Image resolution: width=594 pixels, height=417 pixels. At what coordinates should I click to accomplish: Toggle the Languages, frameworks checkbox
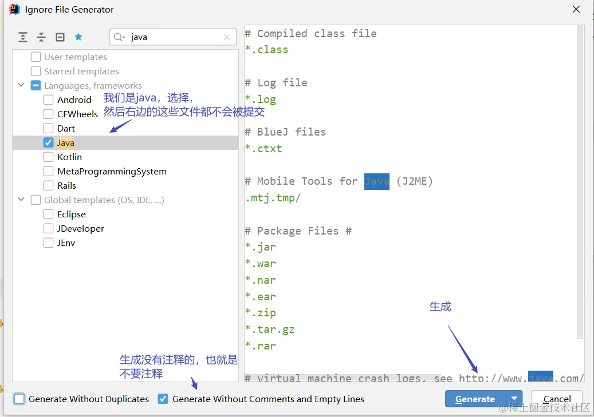click(x=36, y=86)
